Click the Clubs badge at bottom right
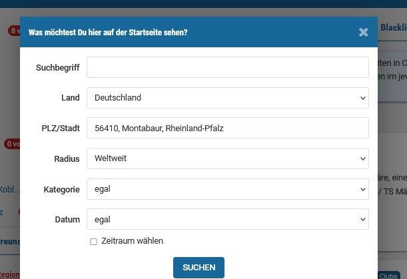 click(388, 275)
